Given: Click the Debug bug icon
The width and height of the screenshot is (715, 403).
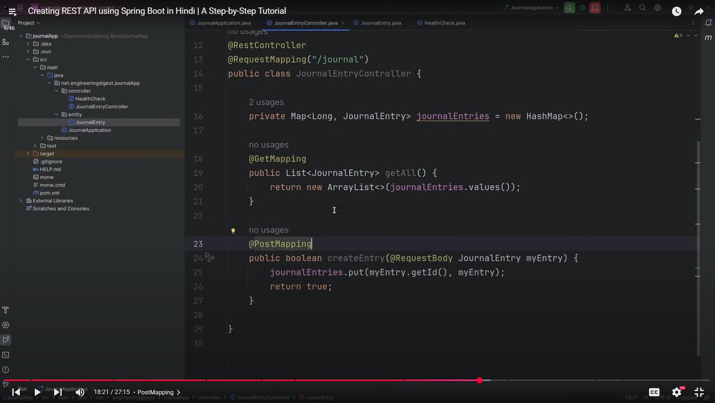Looking at the screenshot, I should point(582,8).
